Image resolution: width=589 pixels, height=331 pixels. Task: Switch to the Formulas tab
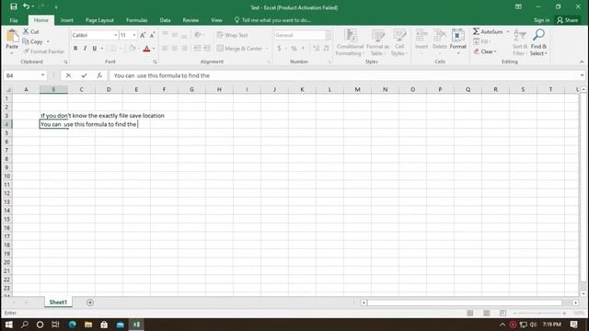point(137,20)
